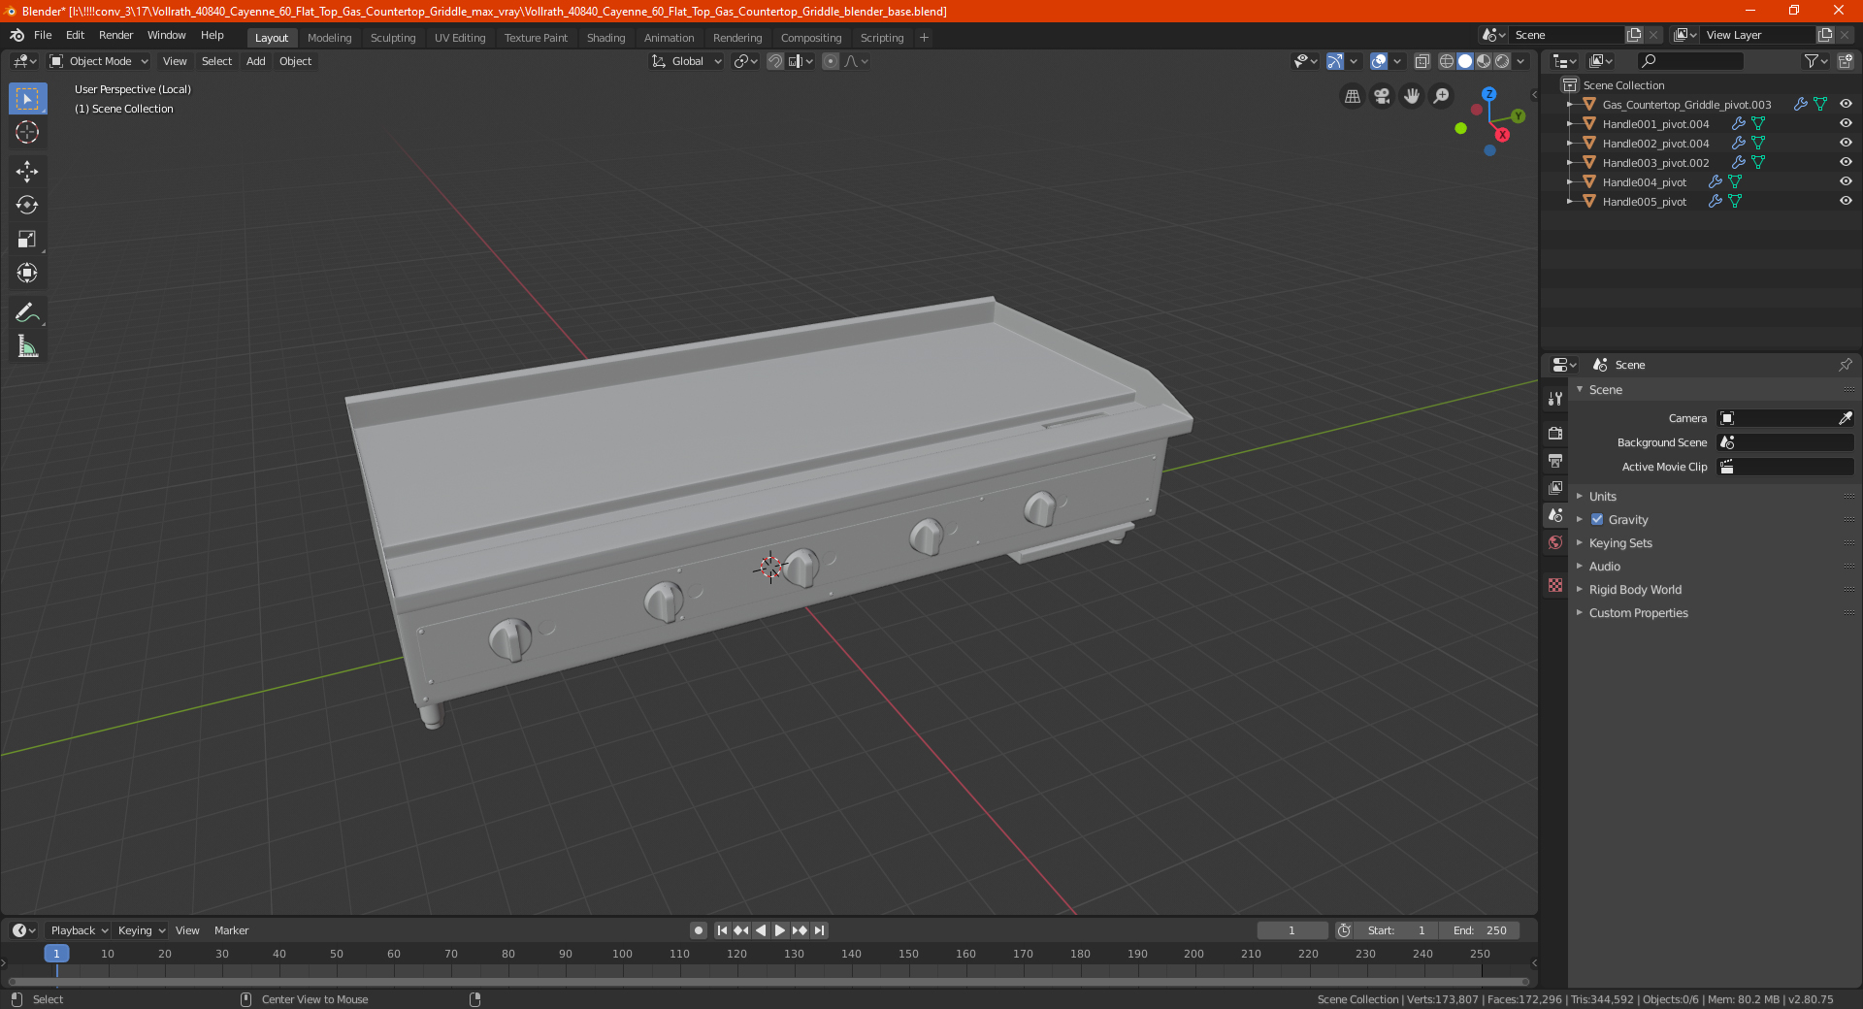Screen dimensions: 1863x1009
Task: Expand the Rigid Body World panel
Action: tap(1635, 589)
